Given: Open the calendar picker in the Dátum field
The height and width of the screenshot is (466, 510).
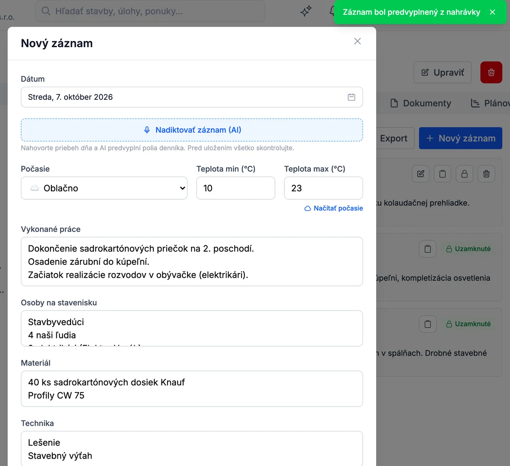Looking at the screenshot, I should pos(351,97).
